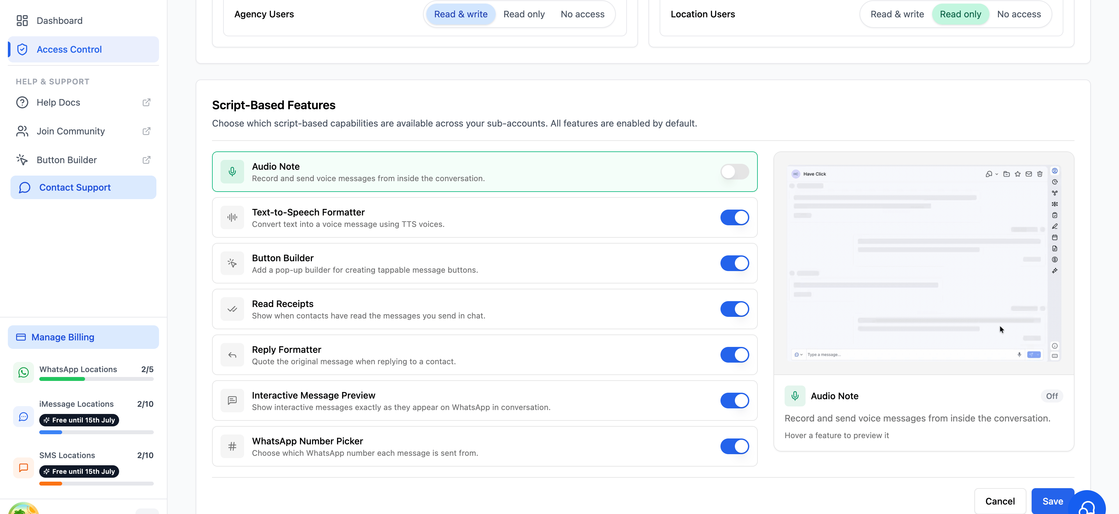Click the envelope icon in conversation preview
The width and height of the screenshot is (1119, 514).
tap(1029, 174)
